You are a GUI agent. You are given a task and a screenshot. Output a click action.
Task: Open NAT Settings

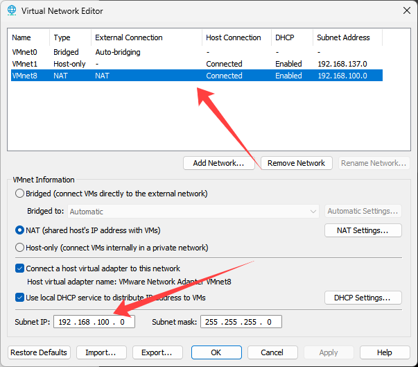pos(363,230)
